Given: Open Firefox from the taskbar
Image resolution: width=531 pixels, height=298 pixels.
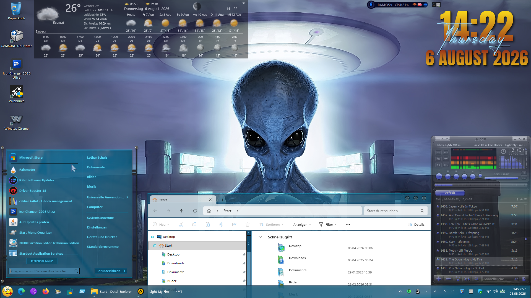Looking at the screenshot, I should [45, 291].
